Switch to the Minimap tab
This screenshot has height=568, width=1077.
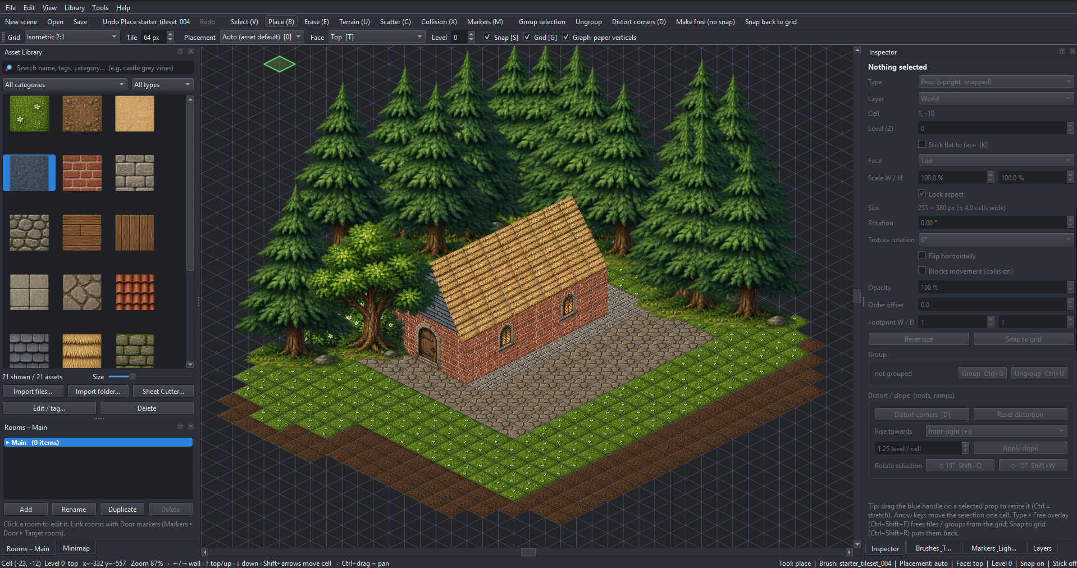76,548
